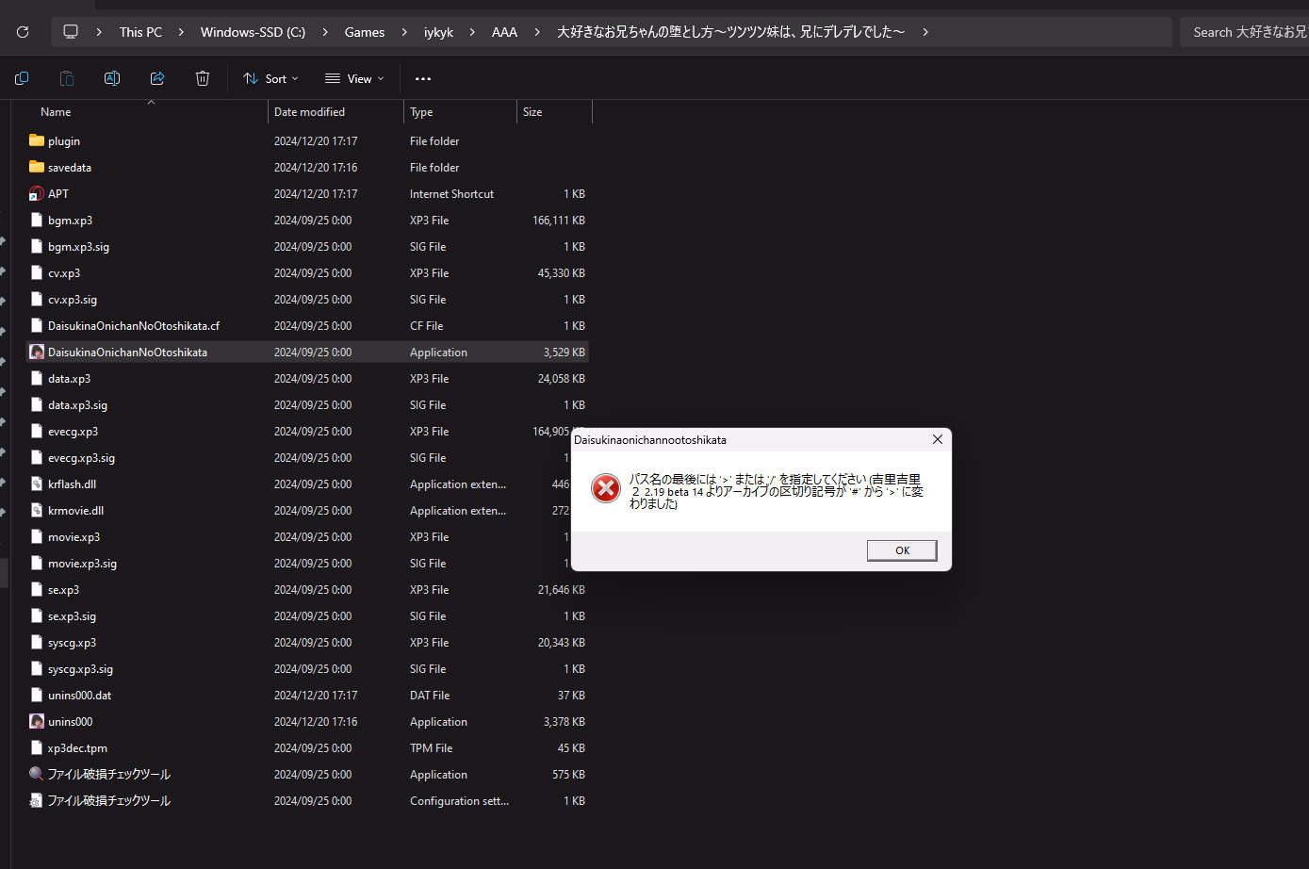1309x869 pixels.
Task: Select the APT internet shortcut icon
Action: click(x=37, y=194)
